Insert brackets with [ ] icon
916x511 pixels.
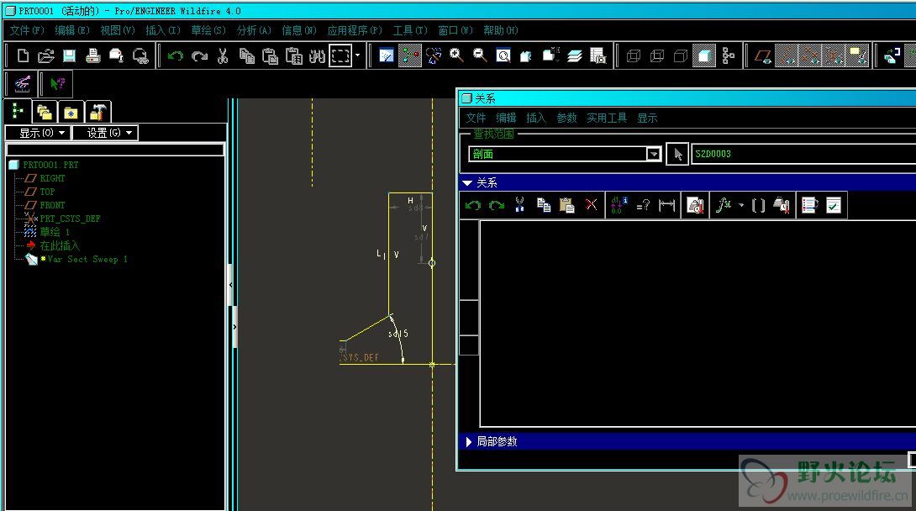point(758,206)
